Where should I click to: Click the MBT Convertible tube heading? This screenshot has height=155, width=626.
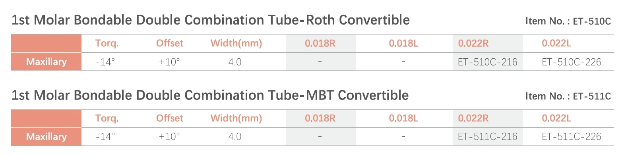coord(210,95)
